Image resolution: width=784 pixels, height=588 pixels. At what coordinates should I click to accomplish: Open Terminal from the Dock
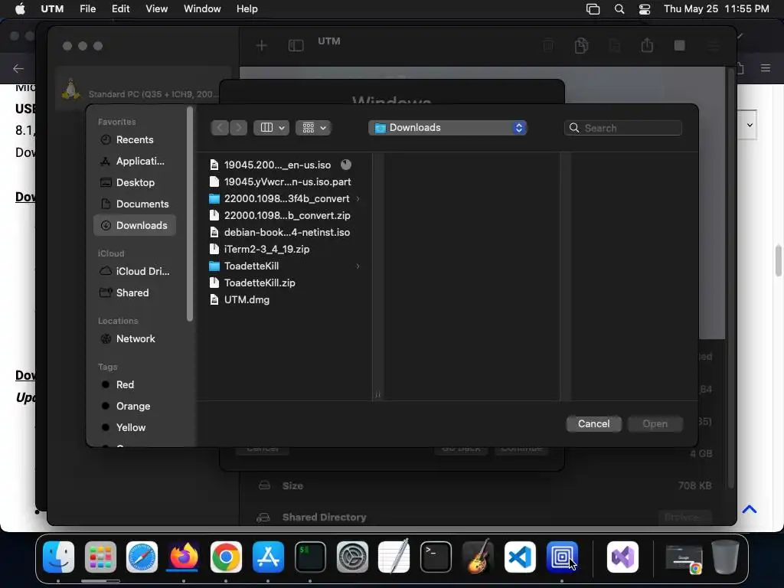pos(436,557)
